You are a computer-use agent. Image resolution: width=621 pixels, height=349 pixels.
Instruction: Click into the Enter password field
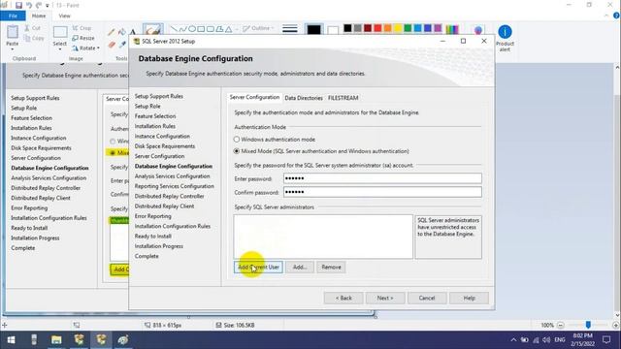382,178
